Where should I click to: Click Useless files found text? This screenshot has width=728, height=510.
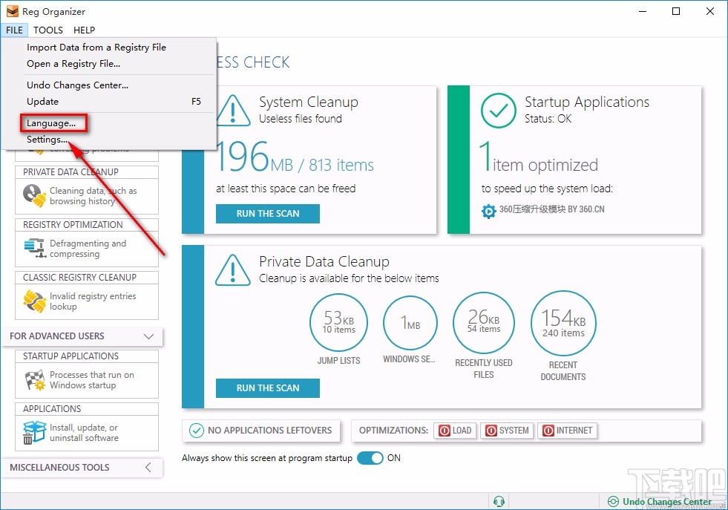coord(301,119)
